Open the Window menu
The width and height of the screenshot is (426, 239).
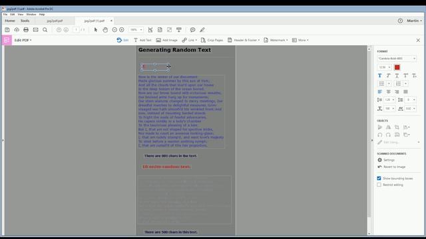coord(31,15)
